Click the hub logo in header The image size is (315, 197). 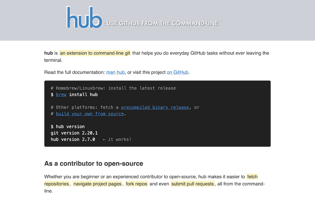click(x=84, y=17)
